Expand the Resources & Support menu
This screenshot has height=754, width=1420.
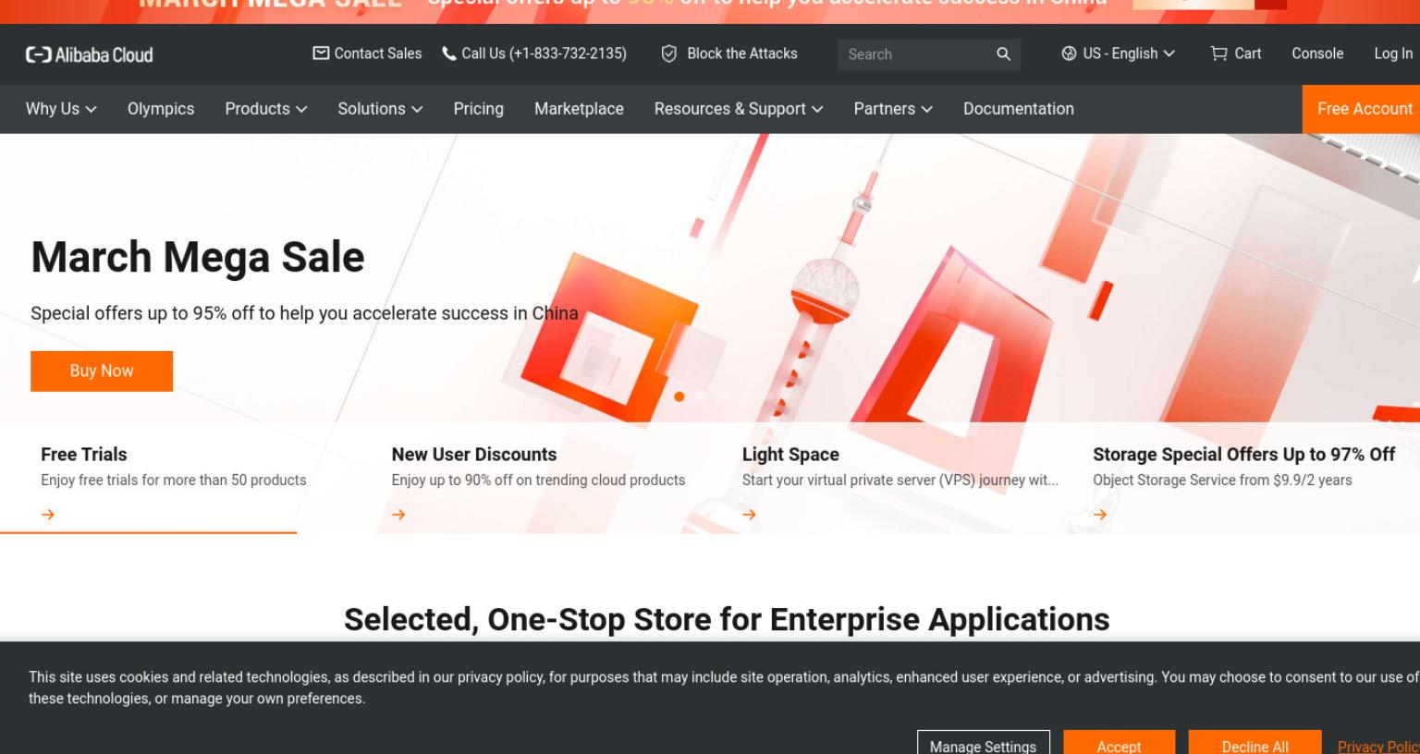739,109
